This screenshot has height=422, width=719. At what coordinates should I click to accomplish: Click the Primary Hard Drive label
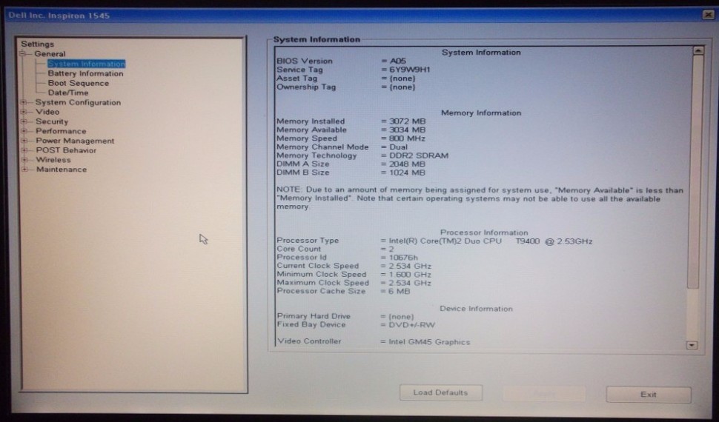[x=314, y=316]
